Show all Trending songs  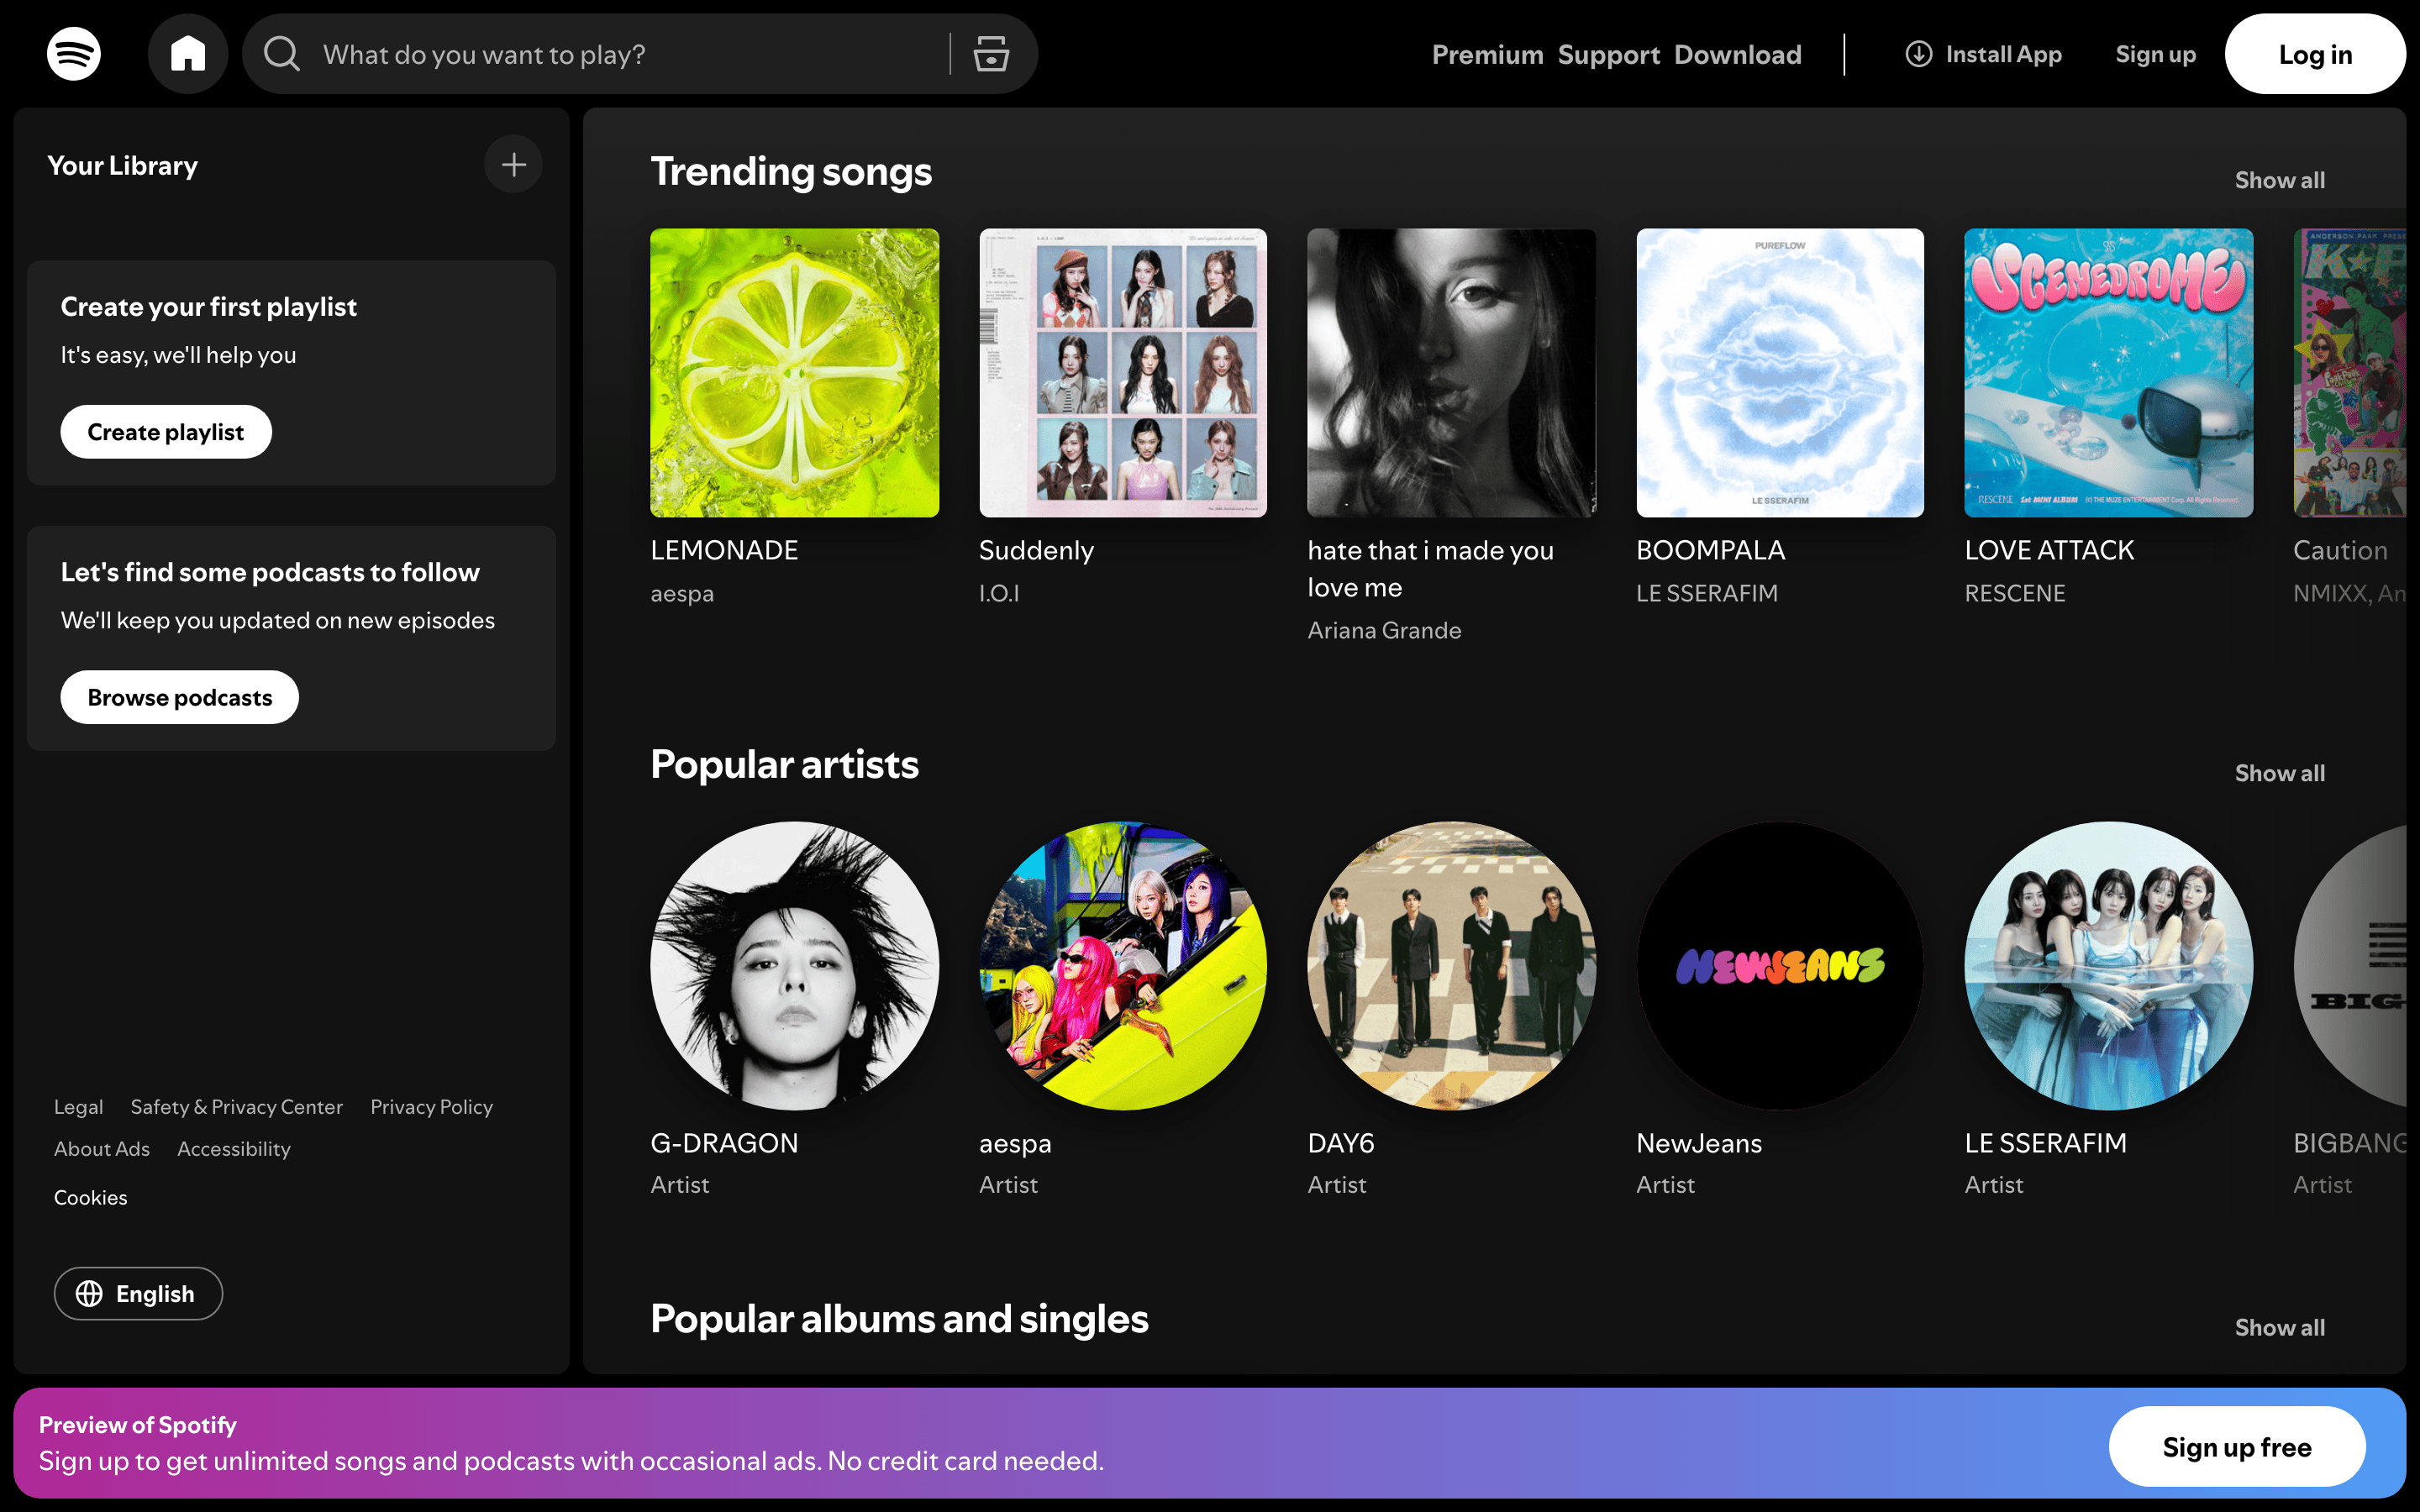[x=2280, y=180]
